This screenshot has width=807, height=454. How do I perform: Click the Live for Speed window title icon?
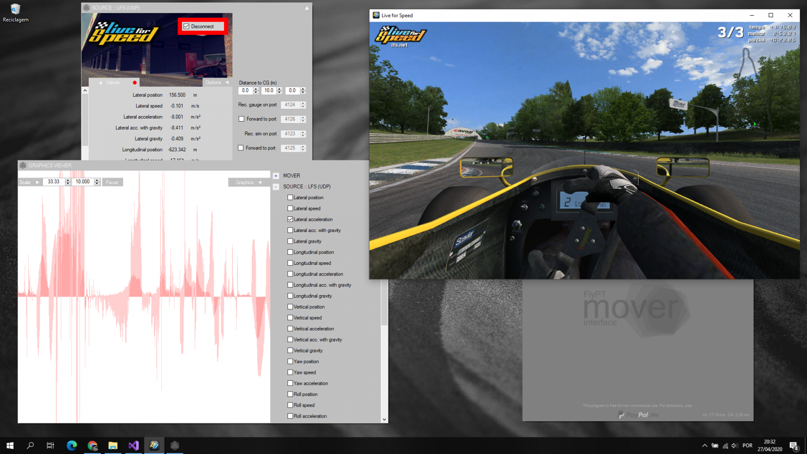376,15
